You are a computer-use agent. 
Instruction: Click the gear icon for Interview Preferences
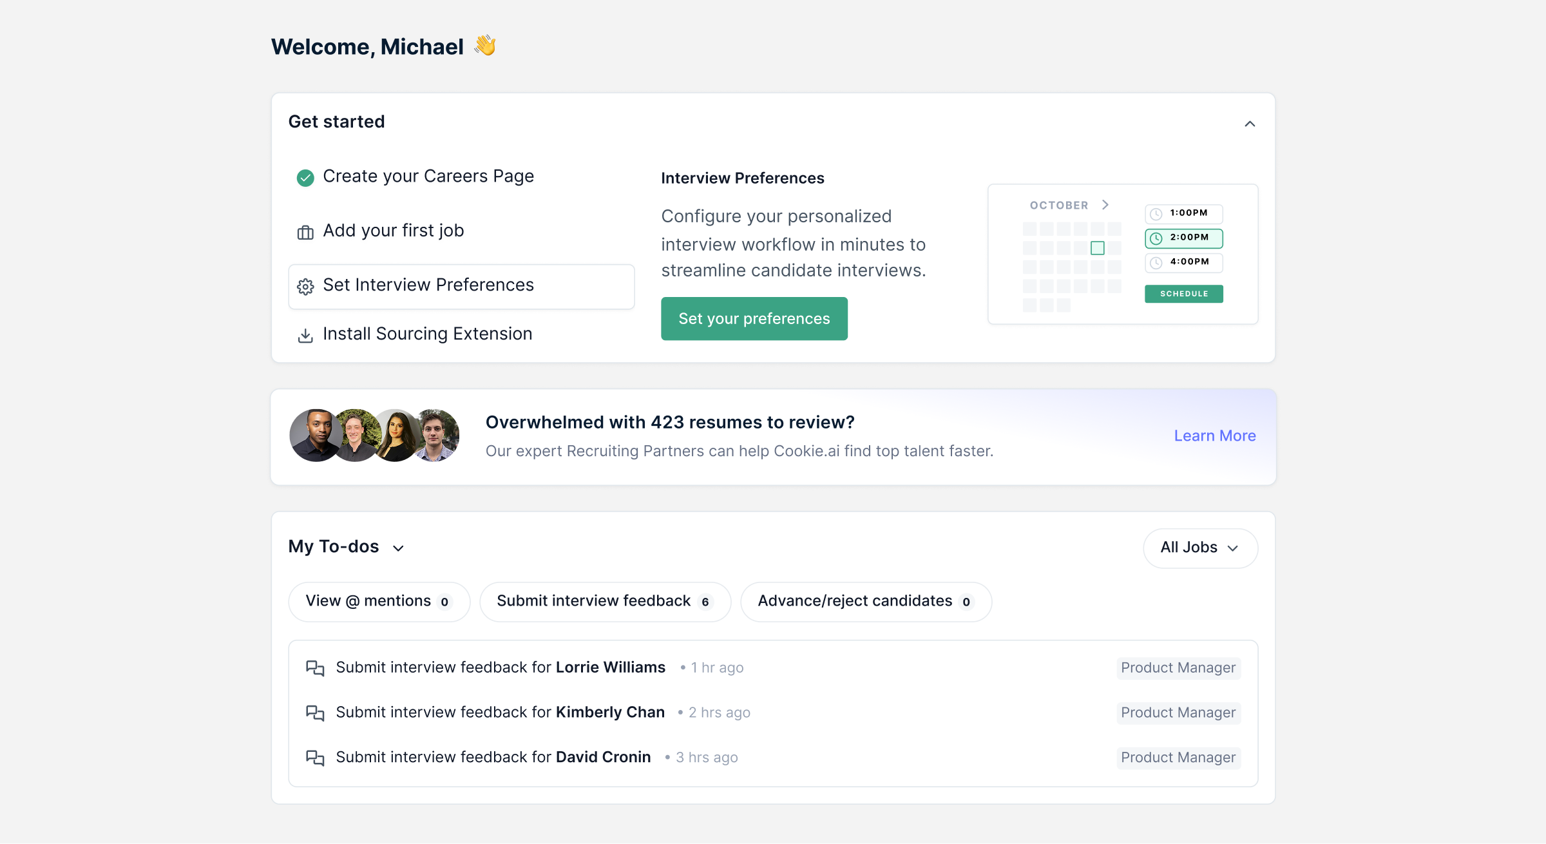[x=305, y=286]
